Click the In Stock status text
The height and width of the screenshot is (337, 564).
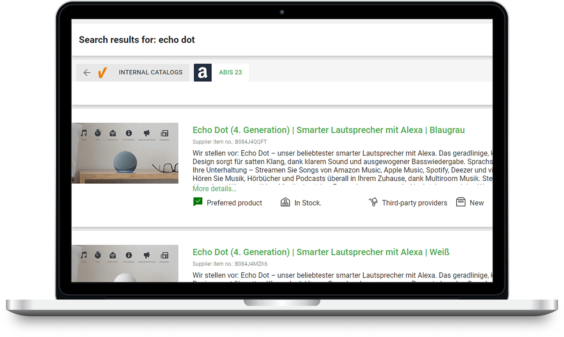tap(308, 203)
